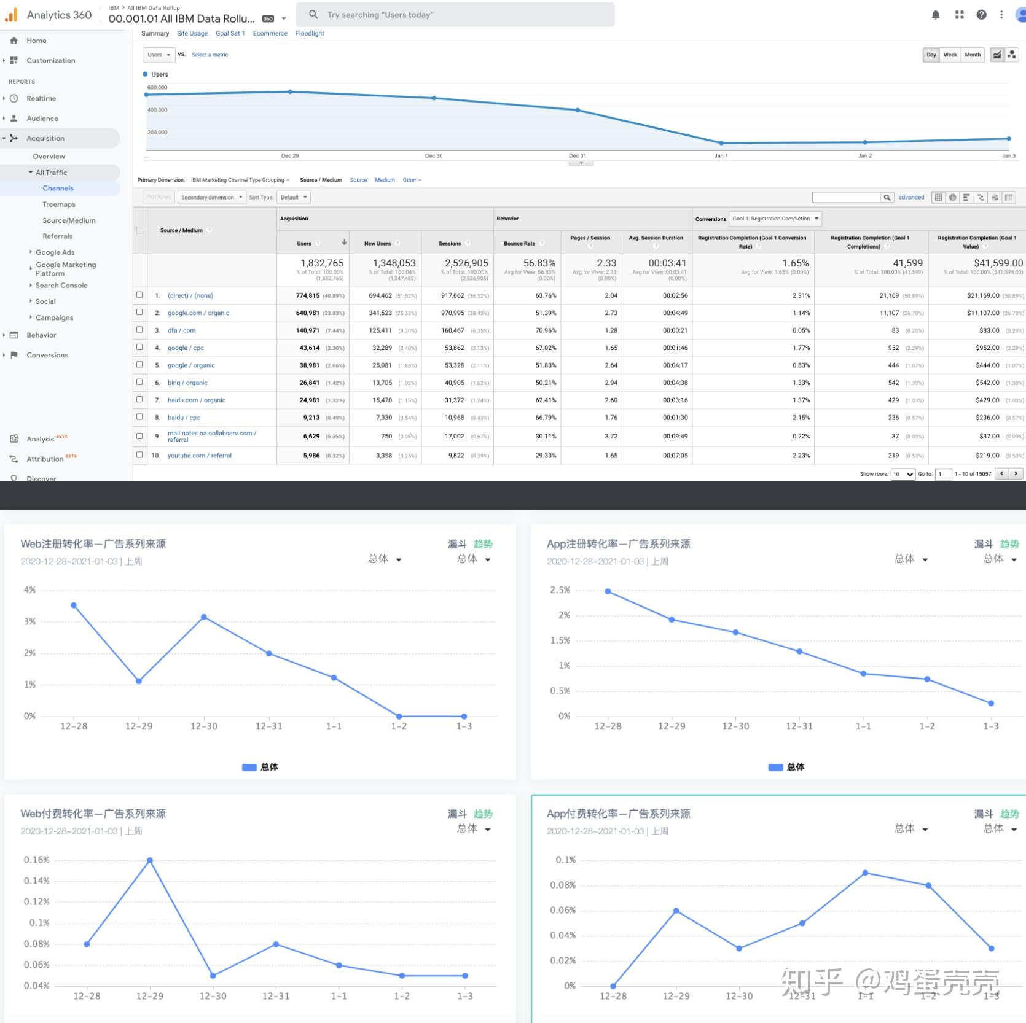Viewport: 1026px width, 1023px height.
Task: Switch to the Floodlight tab
Action: [310, 33]
